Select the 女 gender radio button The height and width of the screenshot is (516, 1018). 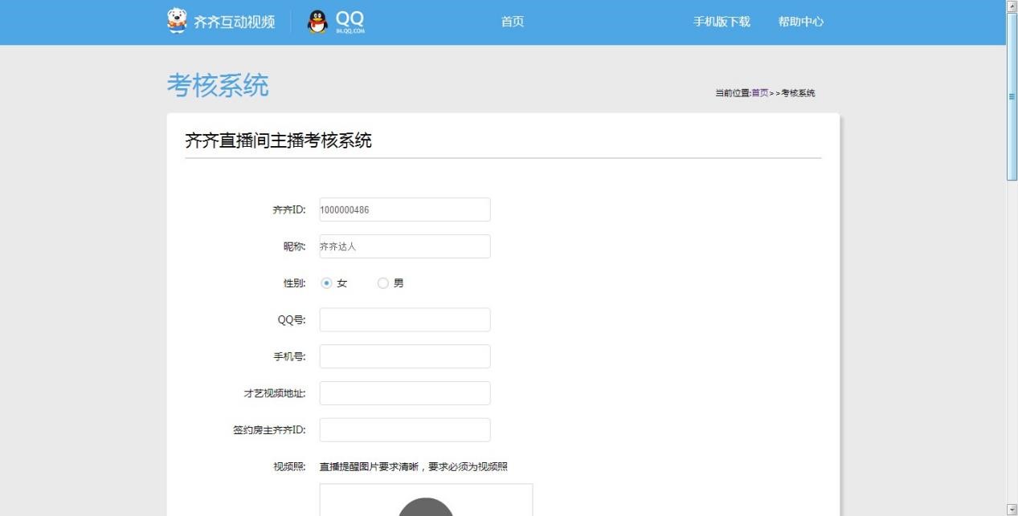pos(326,283)
